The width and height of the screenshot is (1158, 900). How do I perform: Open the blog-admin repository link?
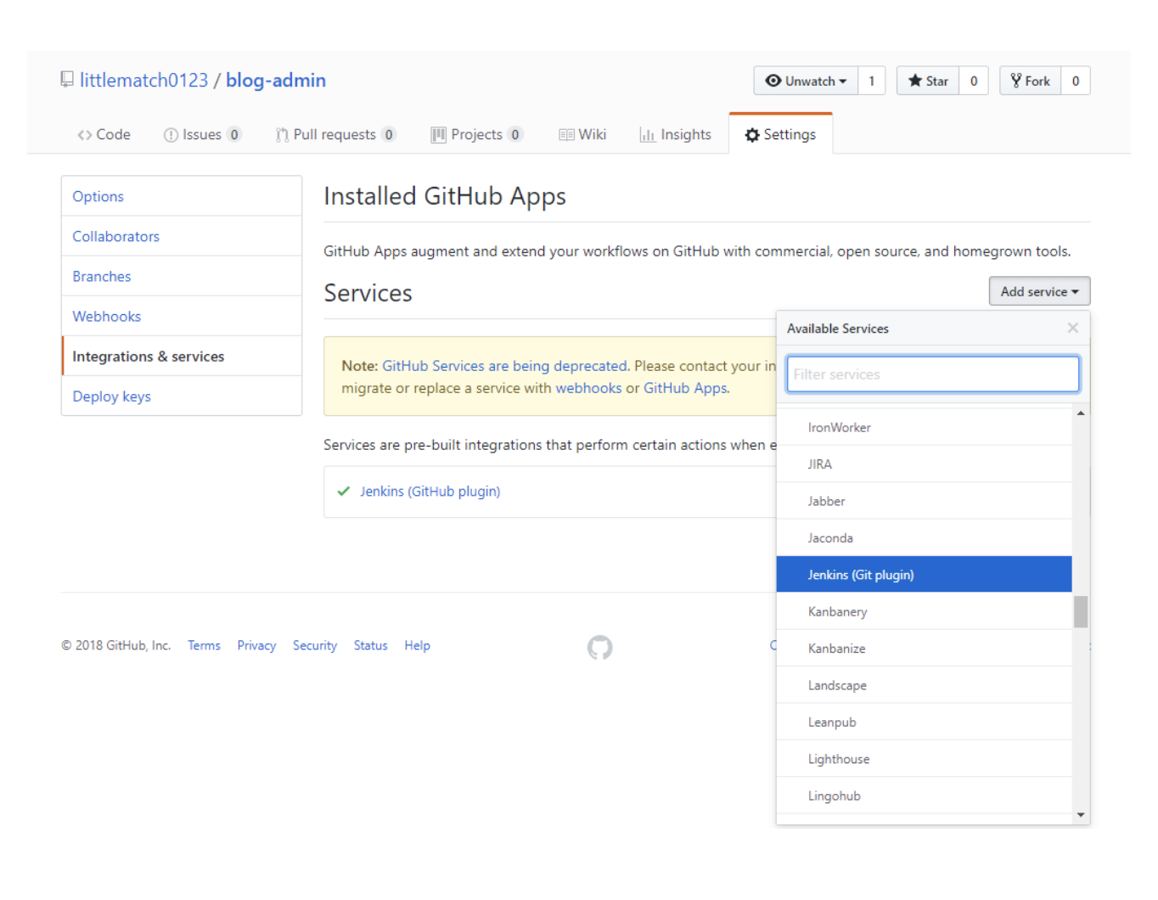(x=276, y=80)
